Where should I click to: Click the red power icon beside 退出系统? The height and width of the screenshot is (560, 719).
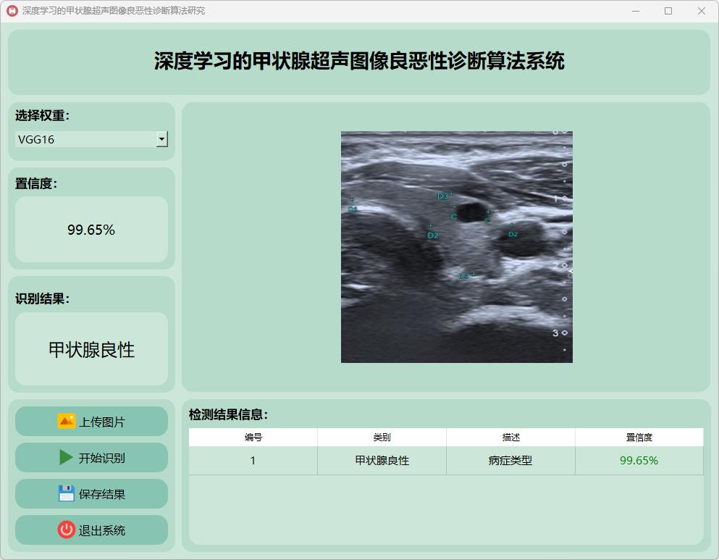[x=66, y=530]
